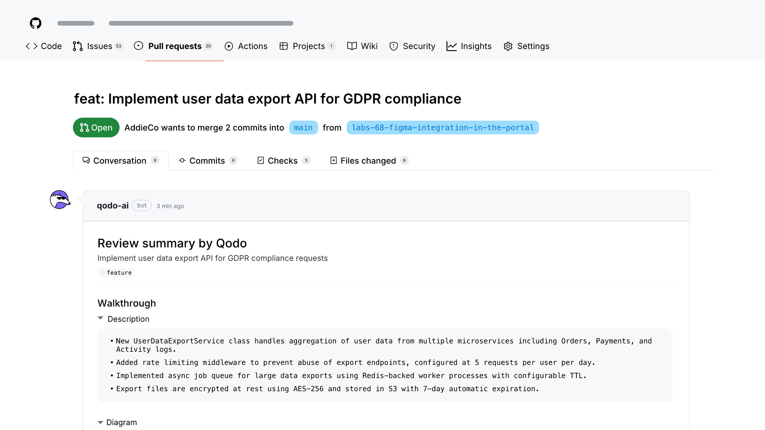Image resolution: width=765 pixels, height=430 pixels.
Task: Switch to the Commits tab
Action: pos(207,161)
